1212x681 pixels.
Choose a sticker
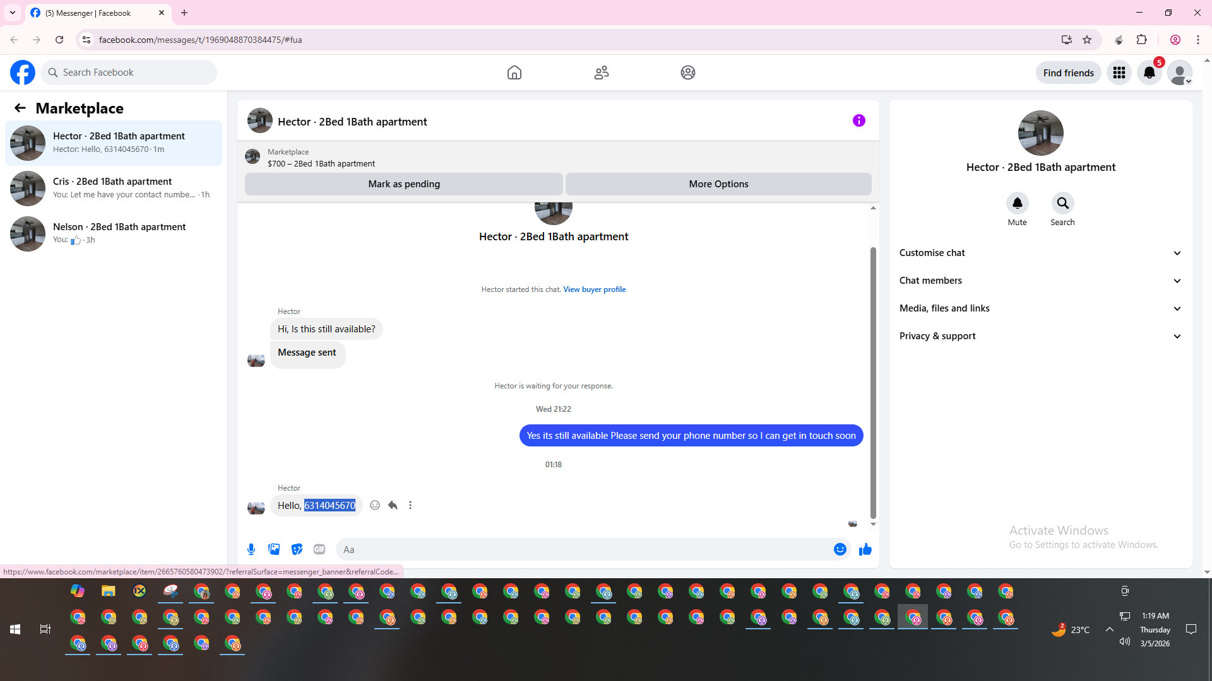(x=297, y=549)
